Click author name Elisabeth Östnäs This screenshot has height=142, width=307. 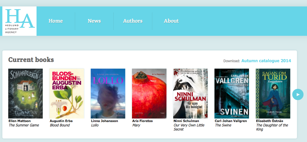[270, 121]
